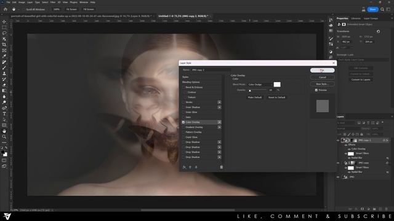Open the Blend Mode Color Dodge dropdown
The height and width of the screenshot is (221, 394).
(260, 85)
